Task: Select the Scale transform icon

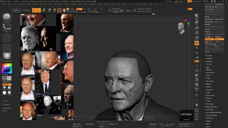Action: (49, 10)
